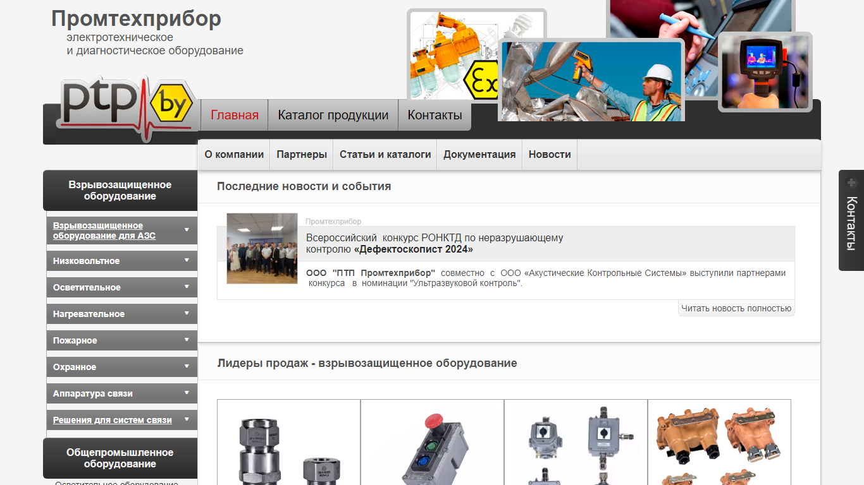Click the Общепромышленное оборудование sidebar header
864x485 pixels.
coord(120,458)
